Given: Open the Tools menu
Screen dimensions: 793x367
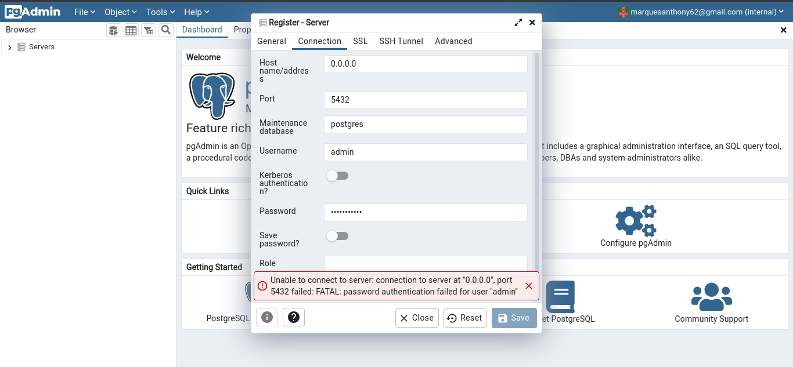Looking at the screenshot, I should [161, 12].
